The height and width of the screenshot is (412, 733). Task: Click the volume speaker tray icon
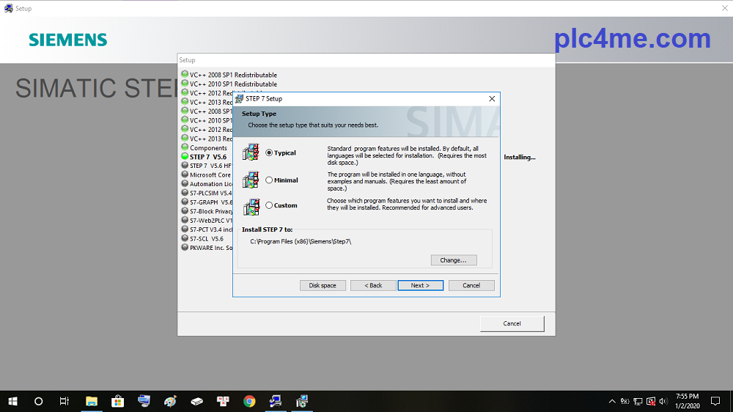pyautogui.click(x=663, y=401)
